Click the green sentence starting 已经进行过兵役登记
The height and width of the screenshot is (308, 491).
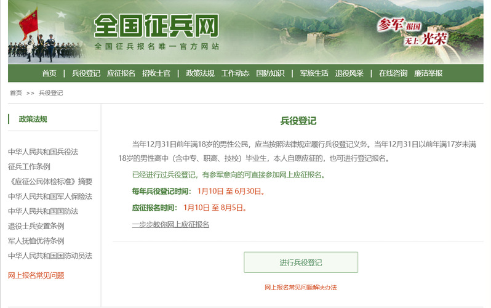[x=229, y=175]
